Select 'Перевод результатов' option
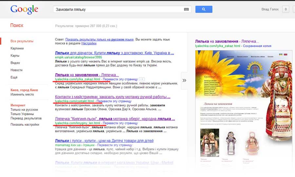Image resolution: width=295 pixels, height=177 pixels. (26, 118)
